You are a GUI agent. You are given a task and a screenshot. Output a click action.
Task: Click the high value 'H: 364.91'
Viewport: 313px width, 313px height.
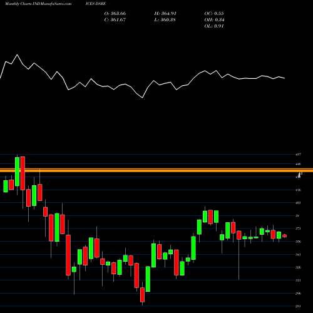(165, 14)
